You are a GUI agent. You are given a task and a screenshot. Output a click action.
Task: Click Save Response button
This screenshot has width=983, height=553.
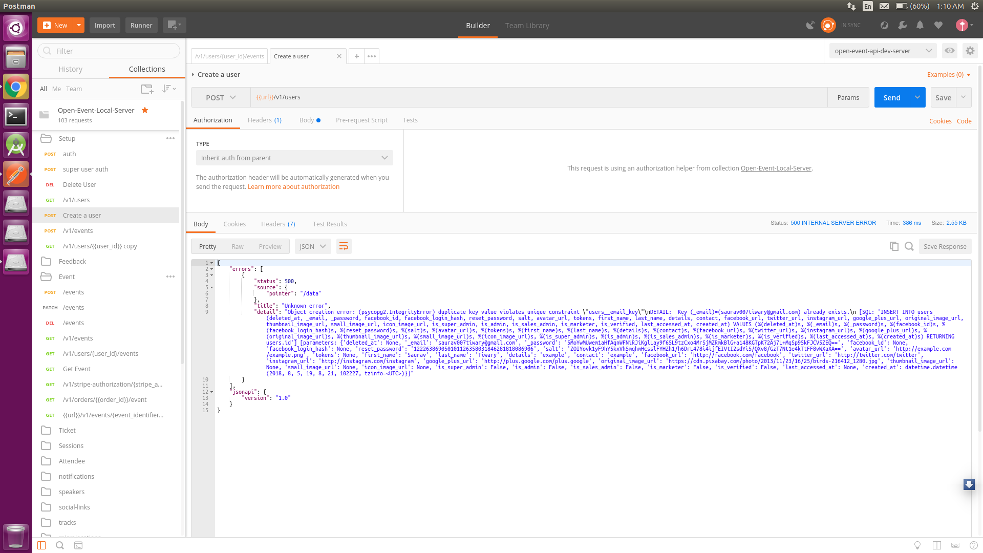pos(945,246)
